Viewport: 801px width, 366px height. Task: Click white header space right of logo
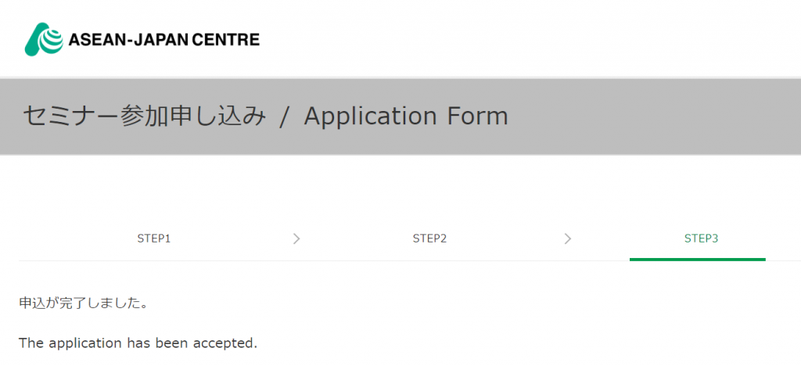[532, 39]
